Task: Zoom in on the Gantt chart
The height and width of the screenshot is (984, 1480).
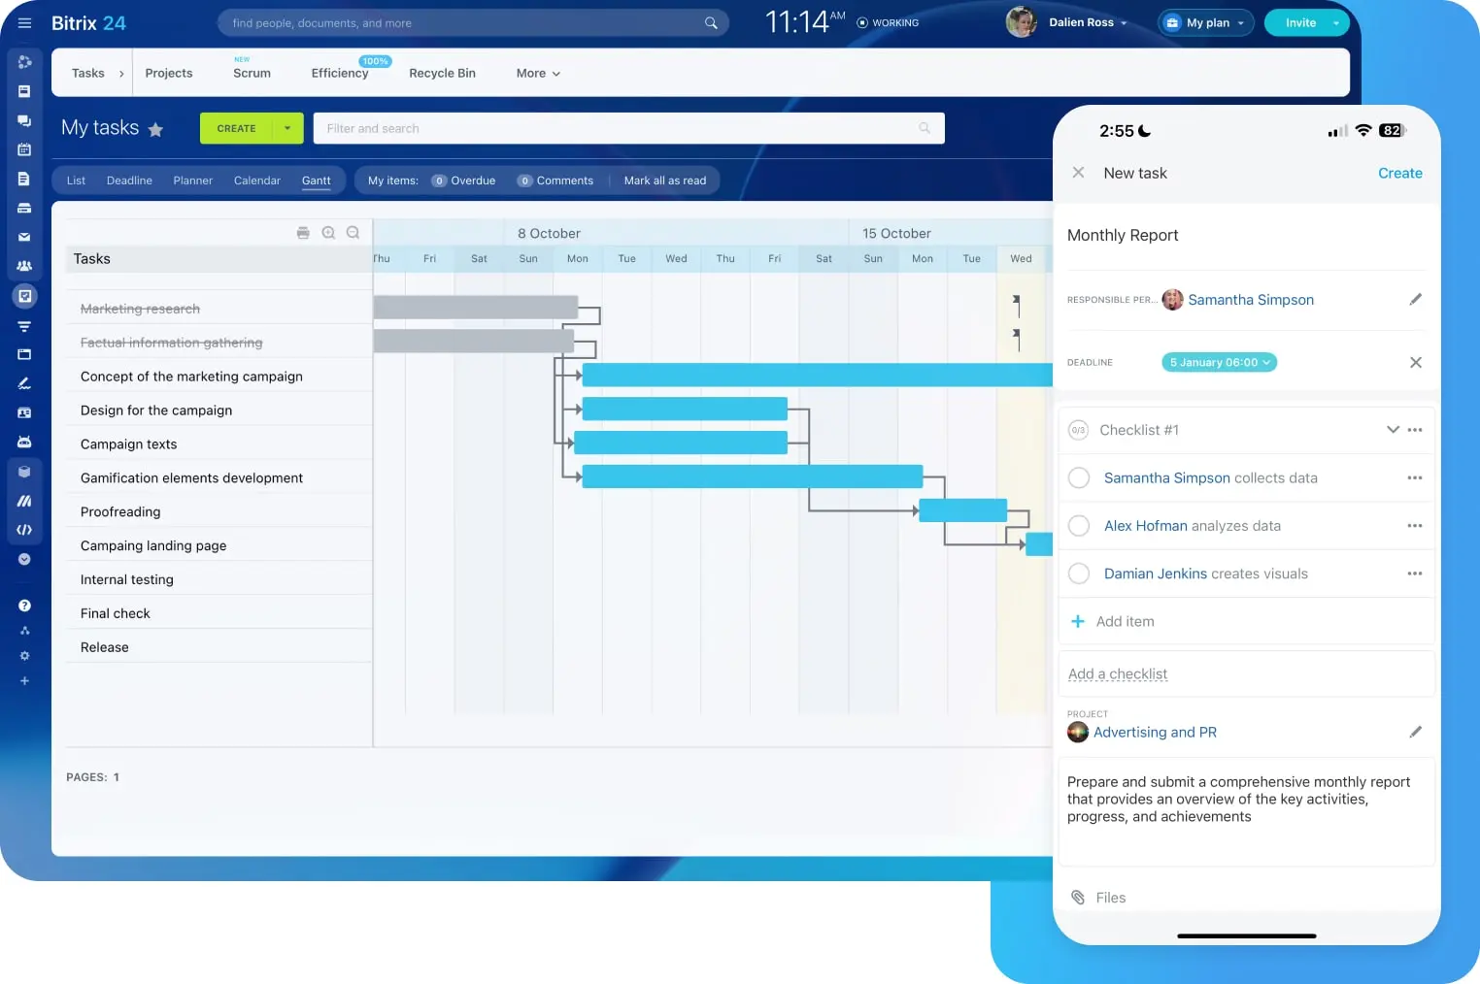Action: [328, 232]
